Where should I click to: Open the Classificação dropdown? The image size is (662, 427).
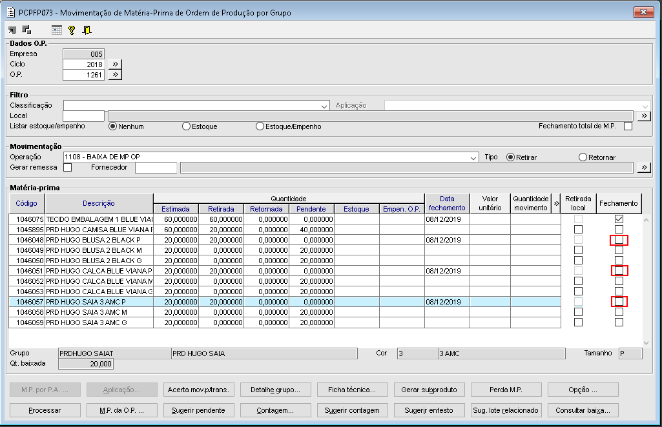tap(324, 106)
